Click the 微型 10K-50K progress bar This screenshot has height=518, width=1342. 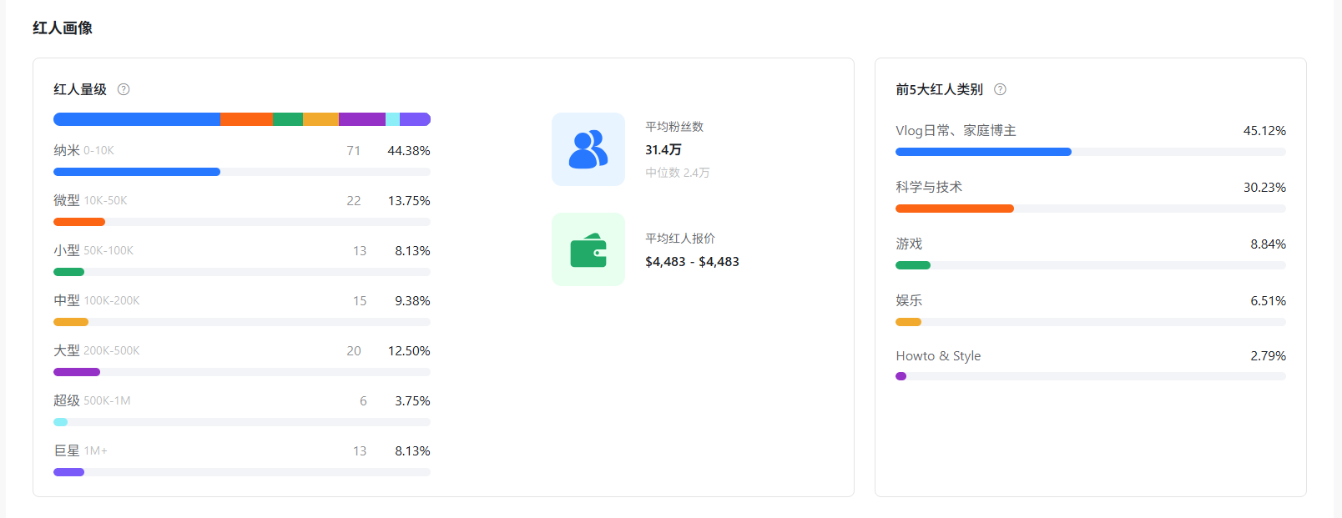(x=242, y=222)
